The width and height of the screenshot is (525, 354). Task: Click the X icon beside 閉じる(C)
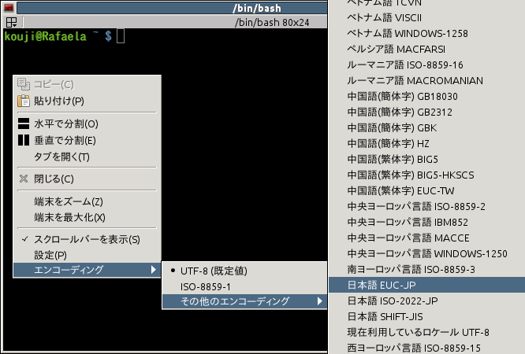[24, 179]
